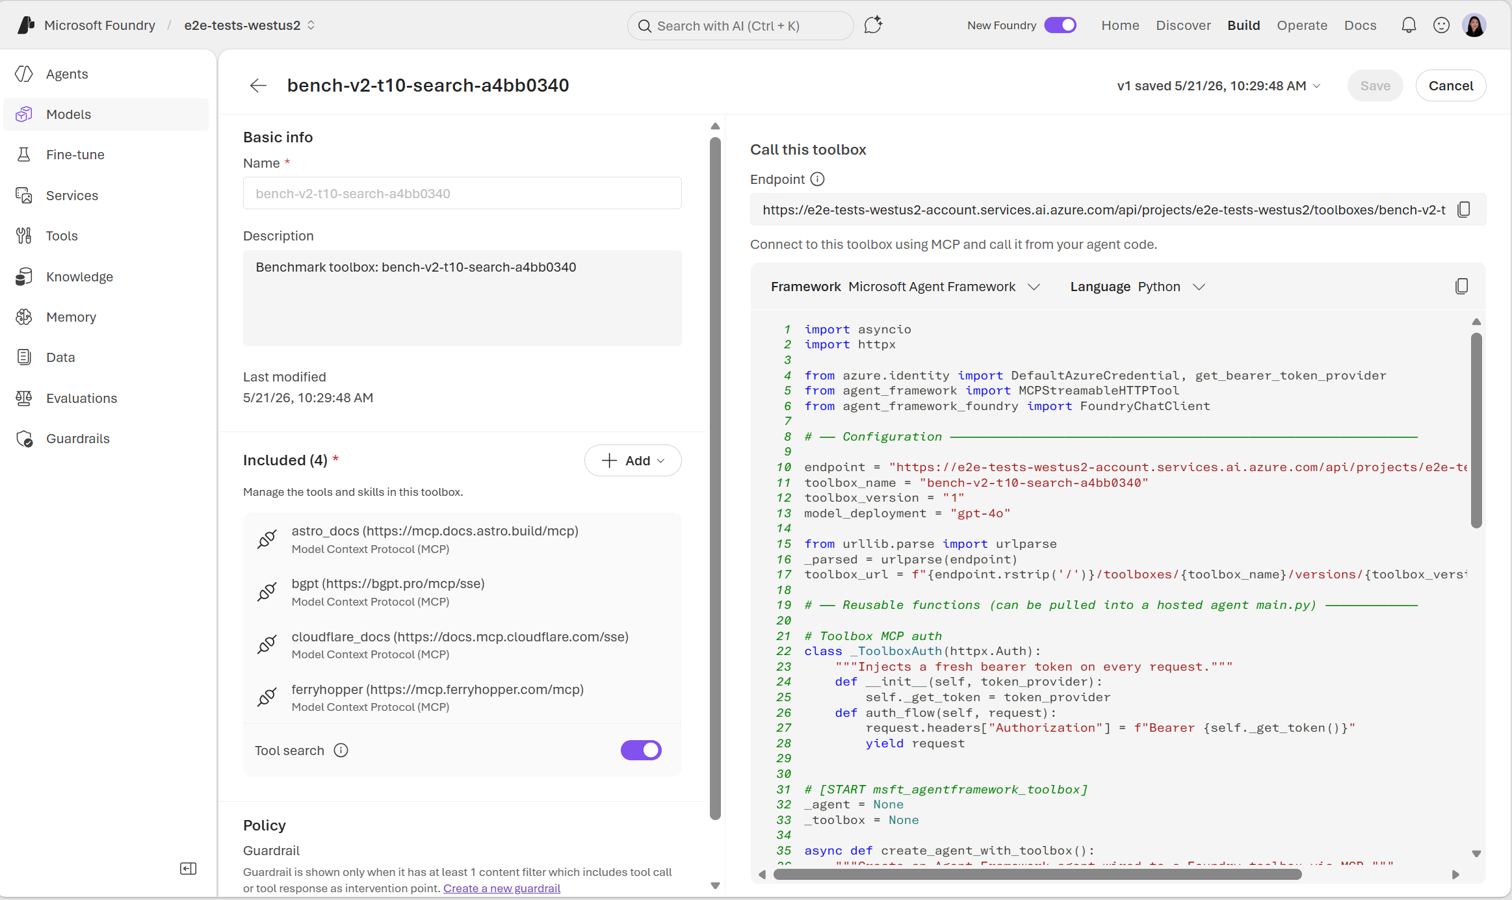1512x900 pixels.
Task: Click the search magnifier icon
Action: pyautogui.click(x=644, y=26)
